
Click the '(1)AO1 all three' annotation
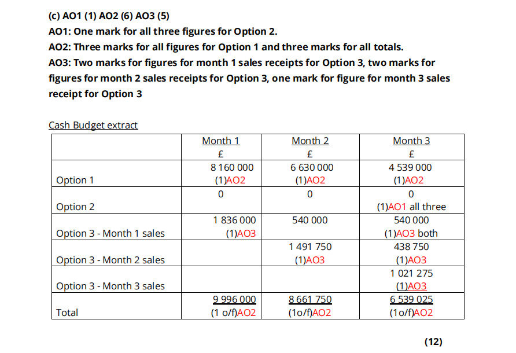pos(411,207)
